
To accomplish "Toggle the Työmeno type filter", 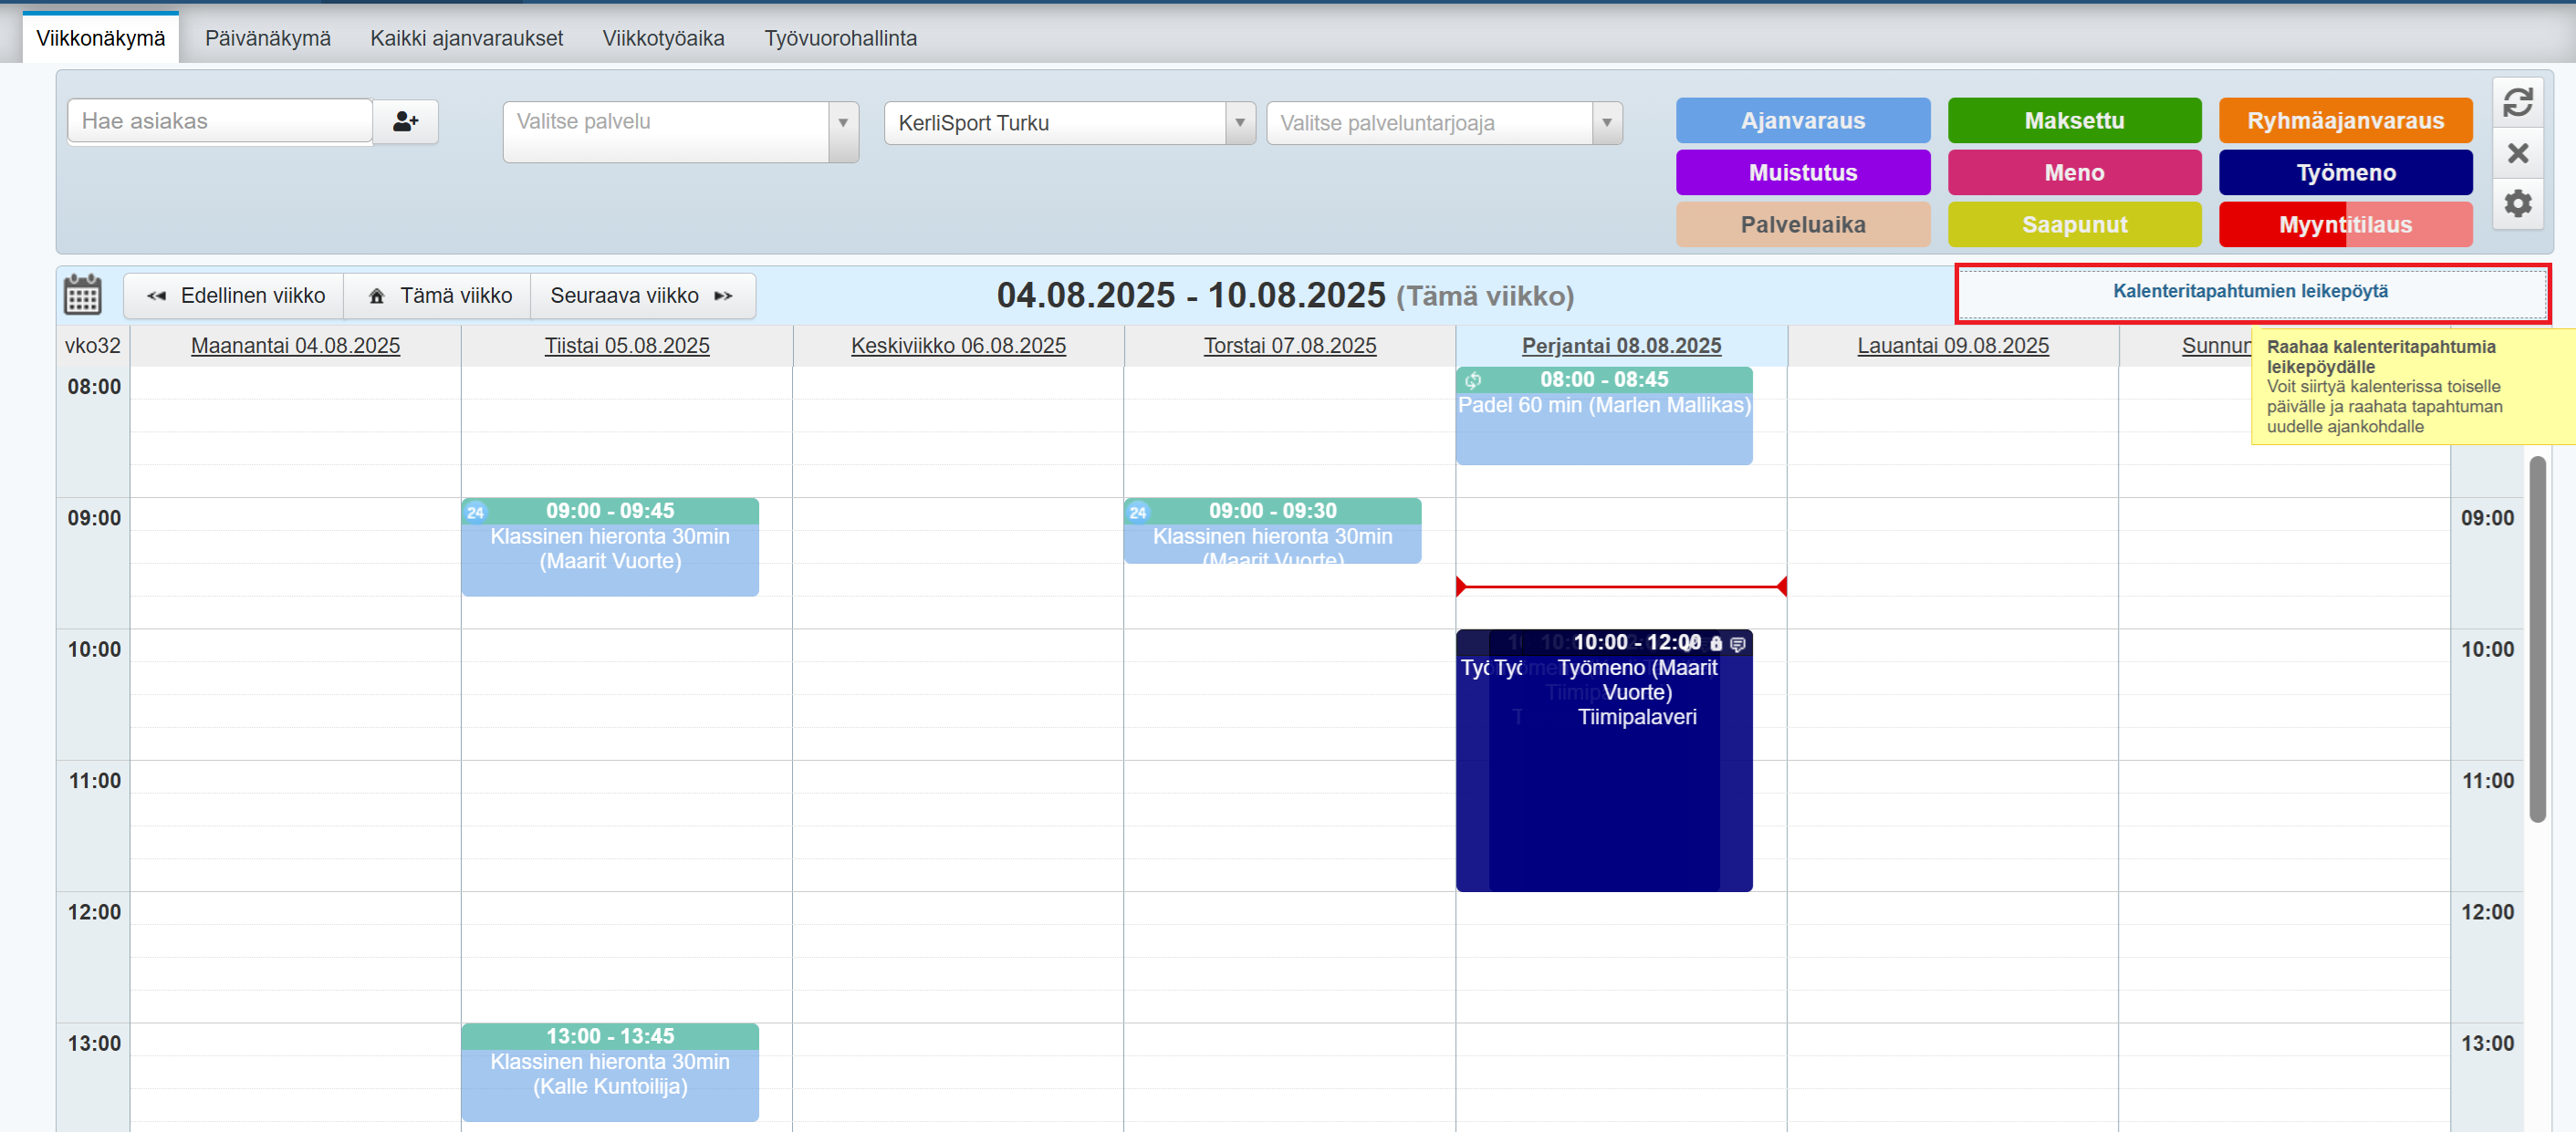I will (2344, 173).
